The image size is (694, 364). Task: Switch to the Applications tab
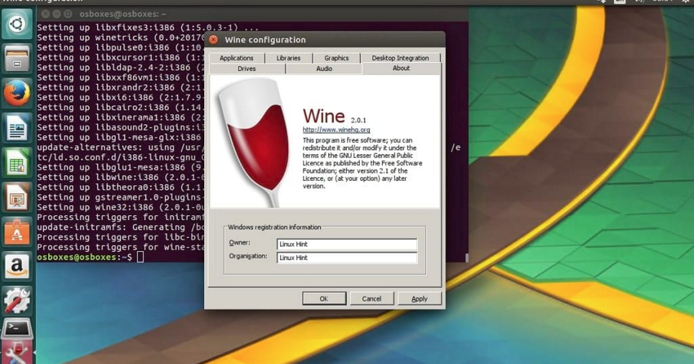[236, 58]
